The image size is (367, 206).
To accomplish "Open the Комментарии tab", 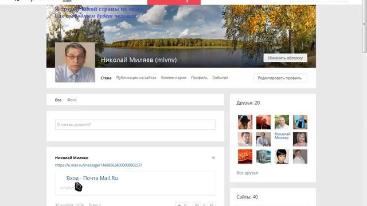I will 174,78.
